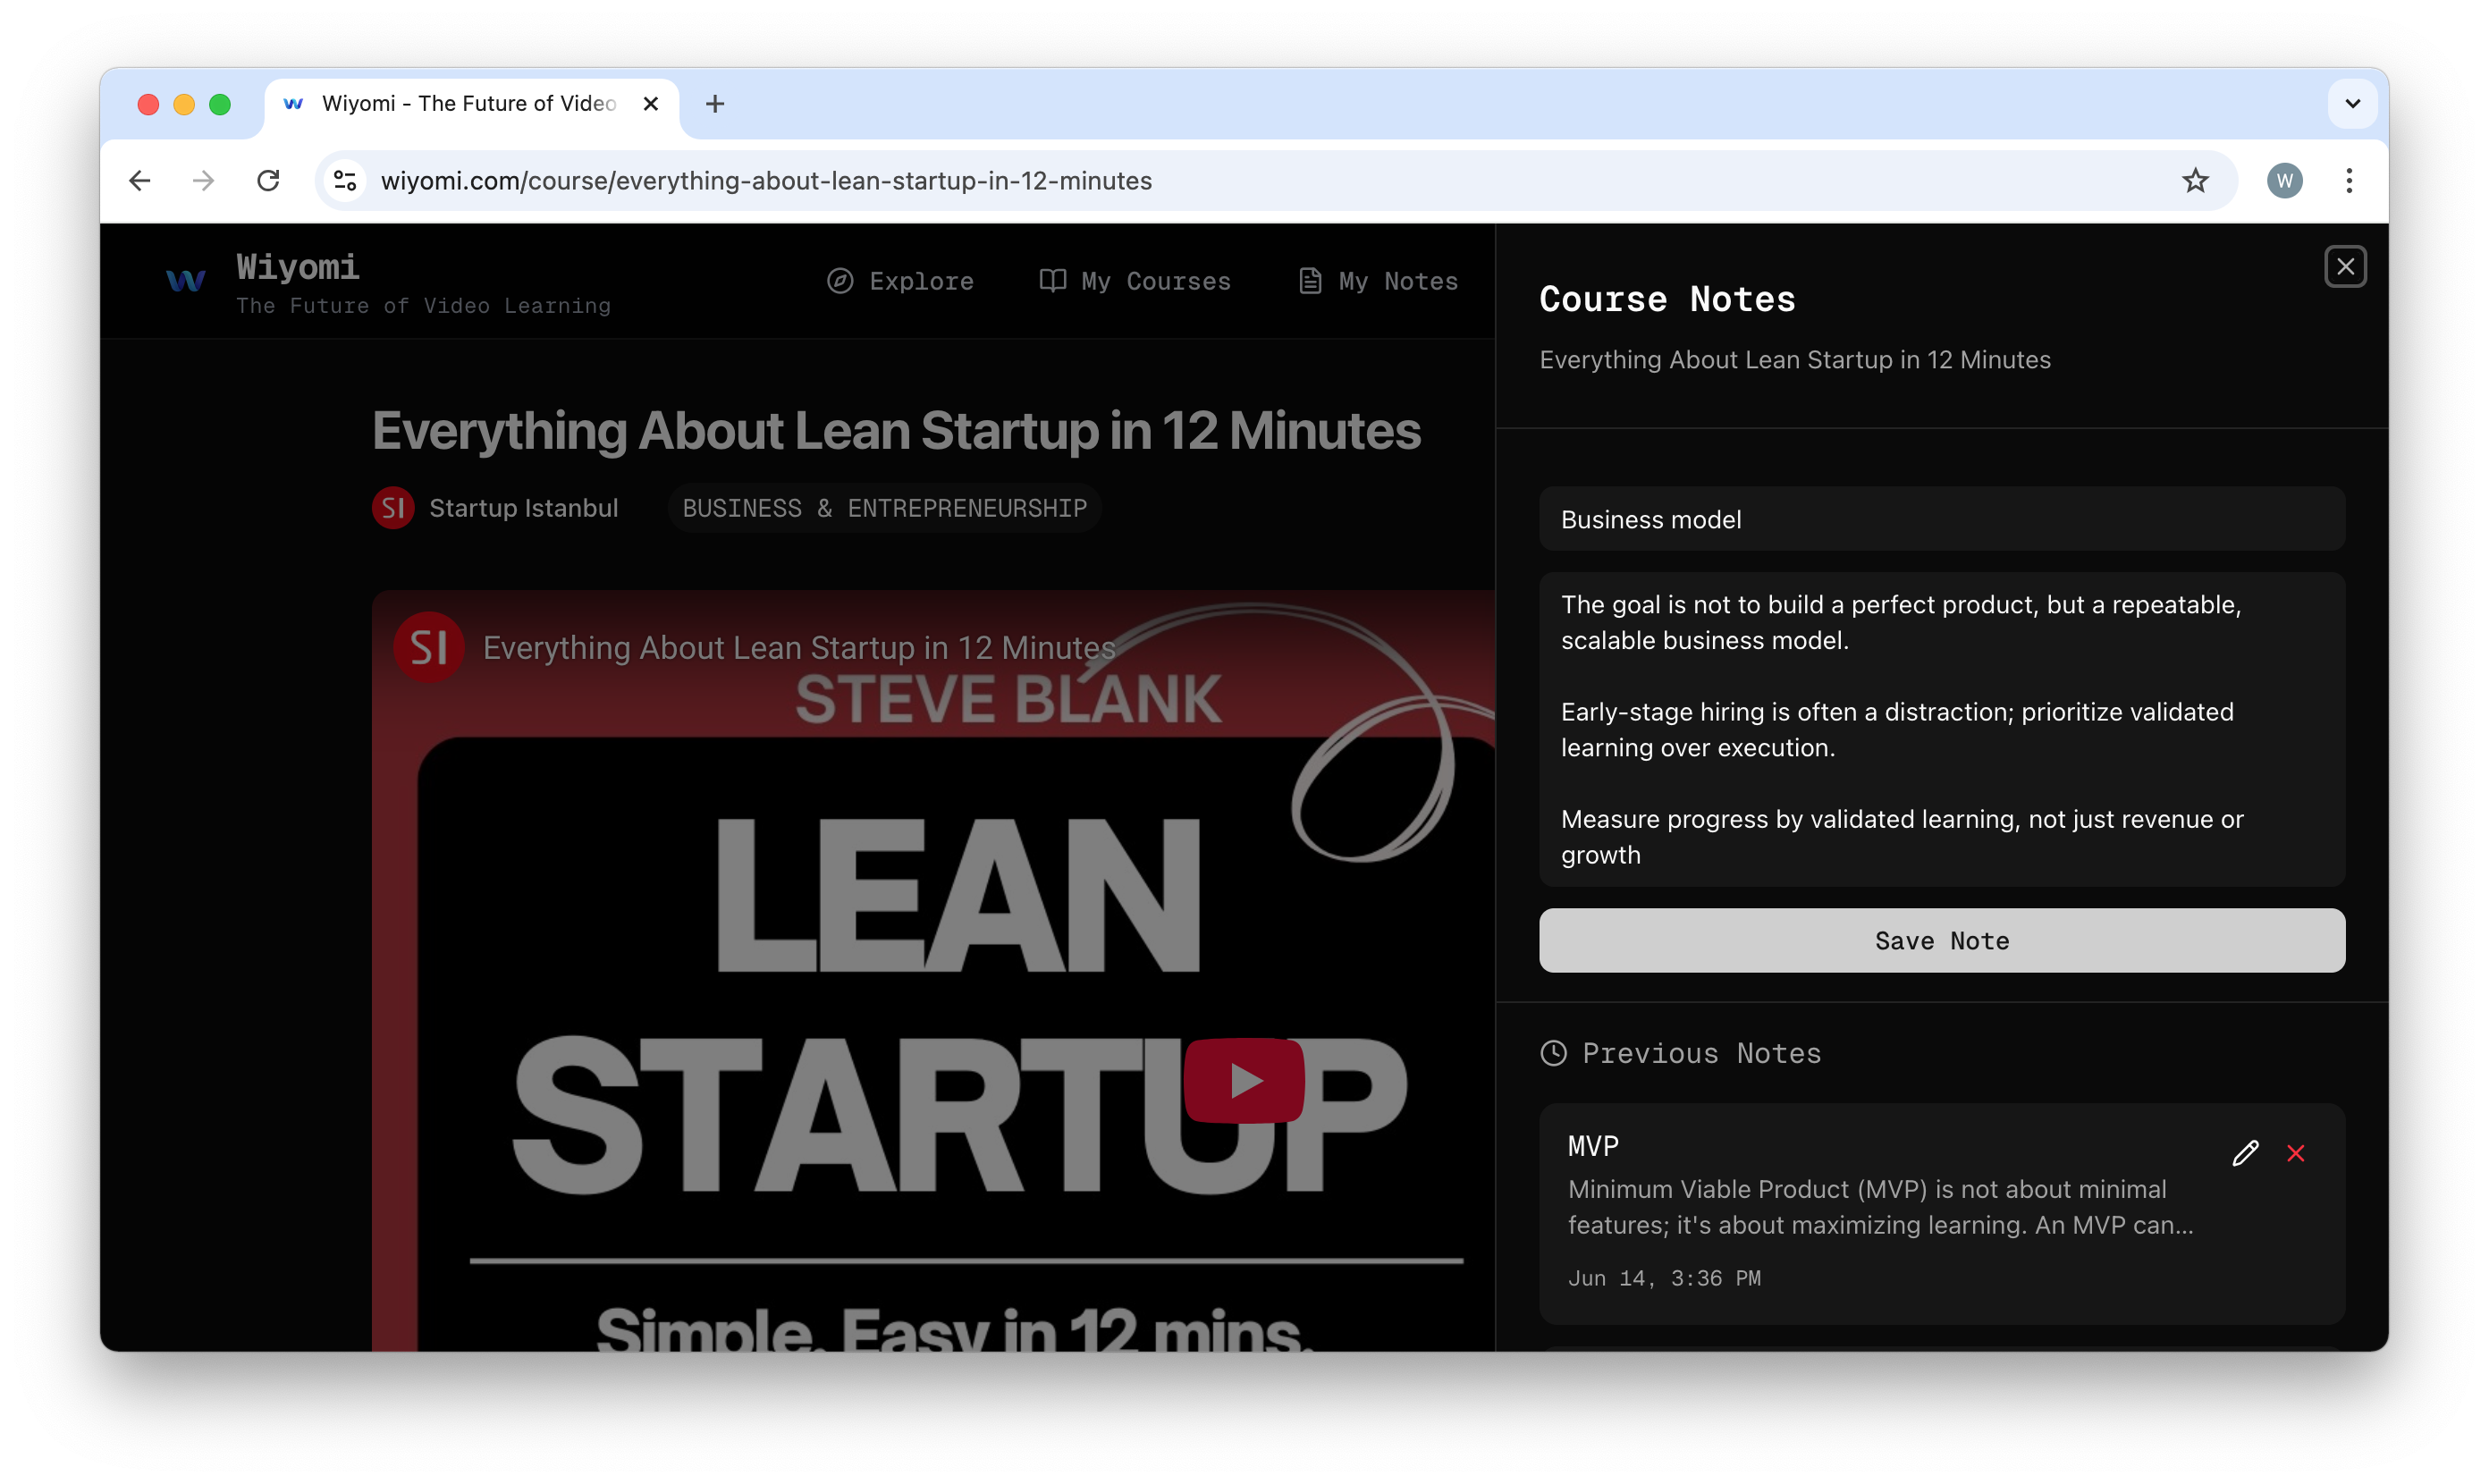Click the note title field 'Business model'

[1941, 519]
